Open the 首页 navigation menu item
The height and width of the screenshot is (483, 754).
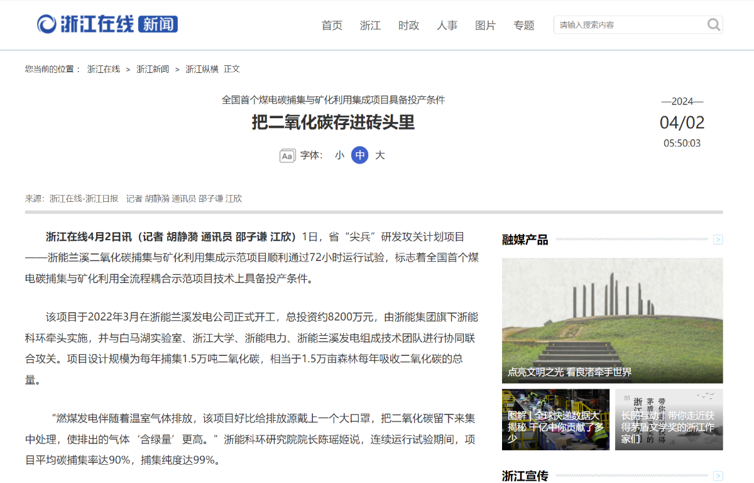coord(332,25)
